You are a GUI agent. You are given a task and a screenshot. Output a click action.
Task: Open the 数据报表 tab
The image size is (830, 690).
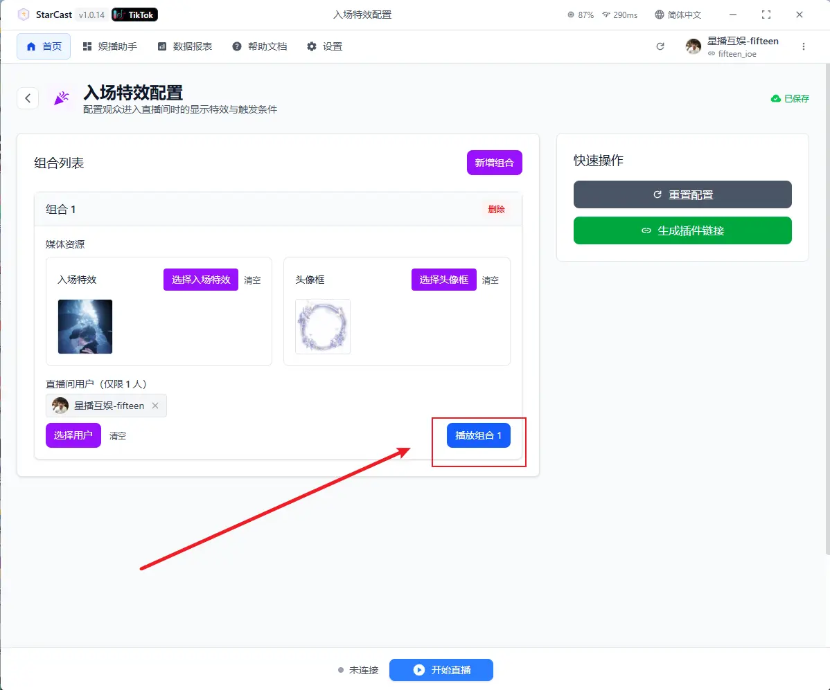click(185, 46)
